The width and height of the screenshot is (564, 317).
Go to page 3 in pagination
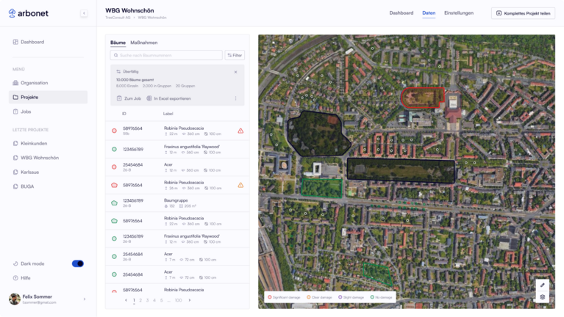coord(147,300)
